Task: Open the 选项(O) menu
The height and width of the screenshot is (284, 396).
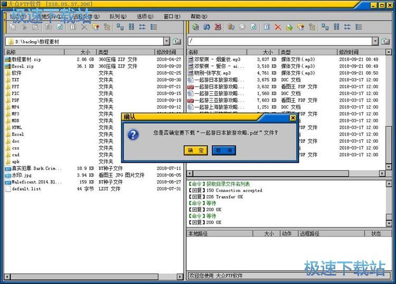Action: pyautogui.click(x=145, y=17)
